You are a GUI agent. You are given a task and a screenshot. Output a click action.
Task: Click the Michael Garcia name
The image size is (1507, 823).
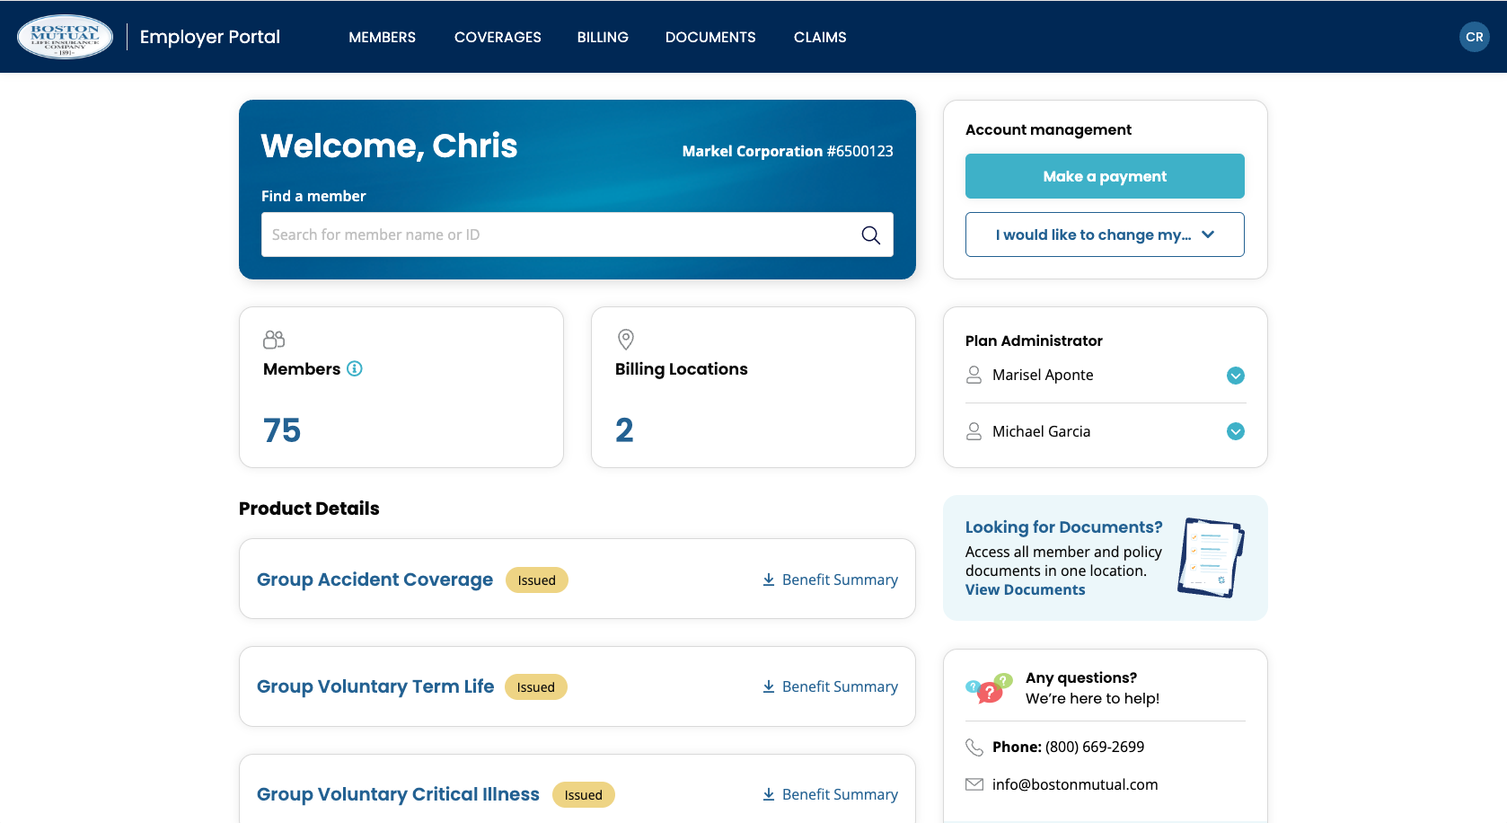1041,431
